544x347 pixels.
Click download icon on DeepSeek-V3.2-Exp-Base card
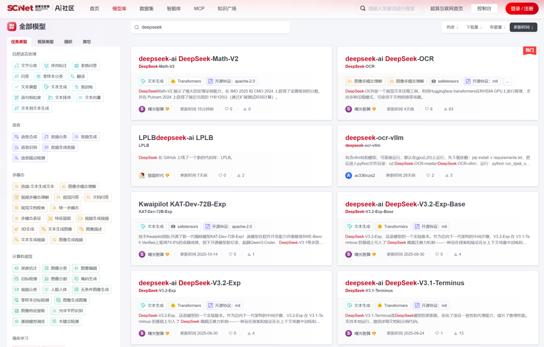[455, 254]
